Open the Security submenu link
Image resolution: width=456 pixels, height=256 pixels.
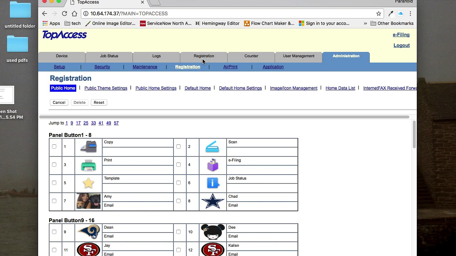tap(102, 67)
